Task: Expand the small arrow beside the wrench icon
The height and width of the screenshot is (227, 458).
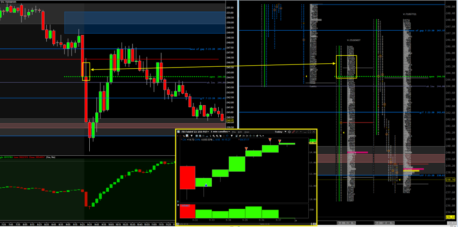Action: [x=263, y=136]
